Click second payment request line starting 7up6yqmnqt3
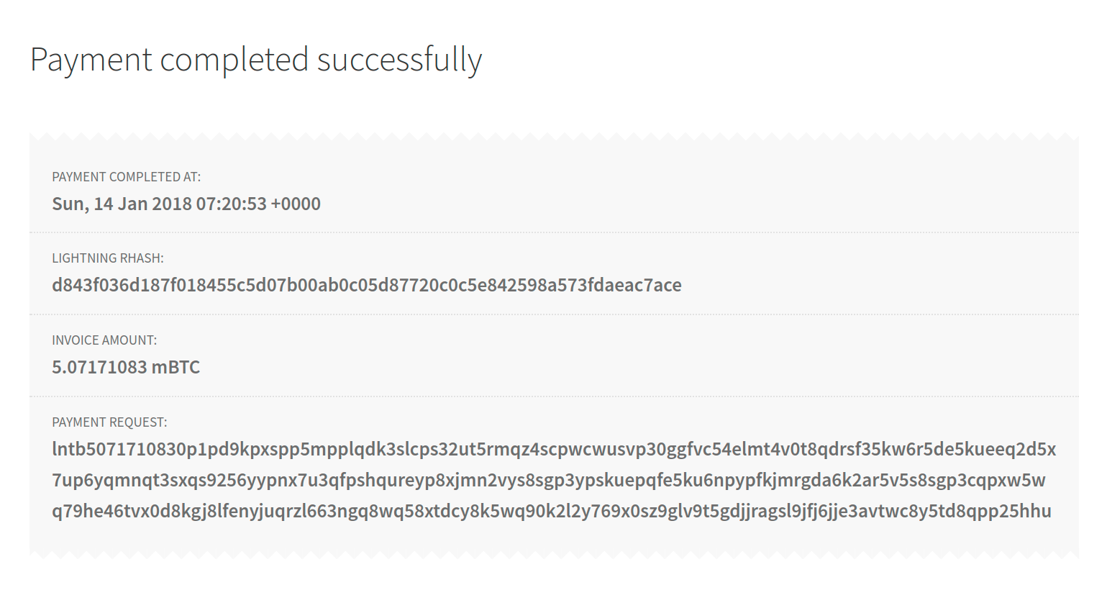 coord(549,481)
